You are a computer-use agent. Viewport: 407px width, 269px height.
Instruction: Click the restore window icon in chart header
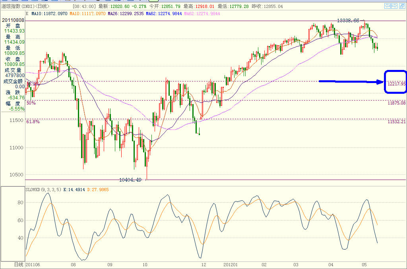[402, 6]
